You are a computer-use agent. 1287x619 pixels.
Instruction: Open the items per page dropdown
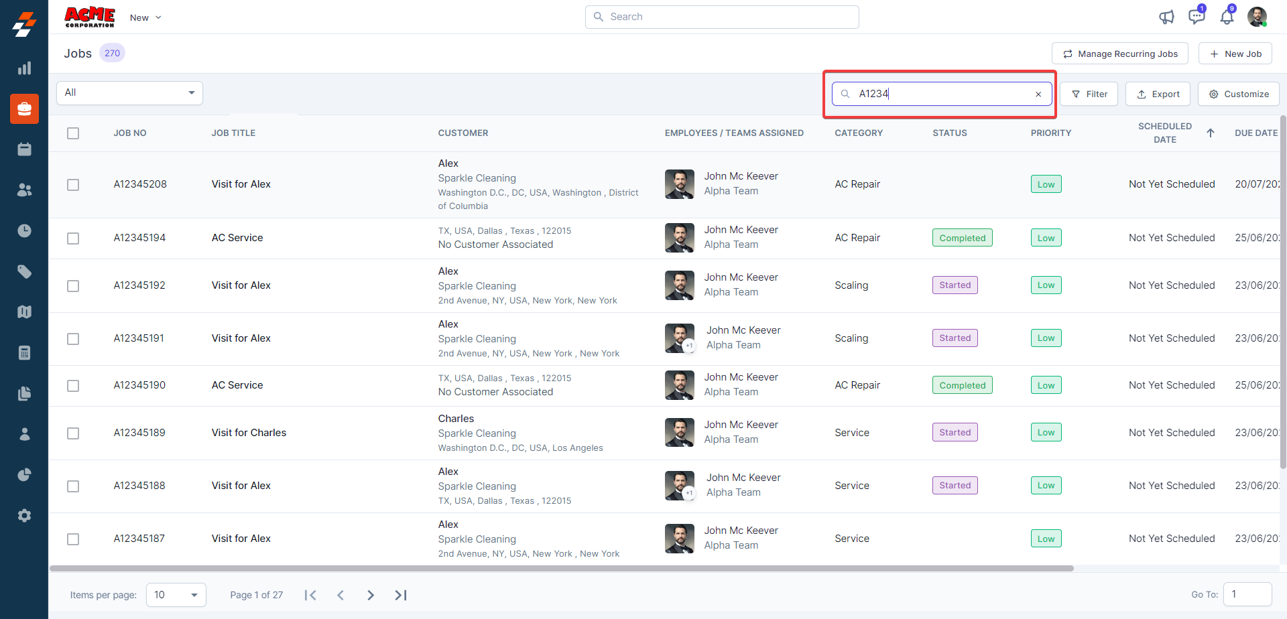176,595
